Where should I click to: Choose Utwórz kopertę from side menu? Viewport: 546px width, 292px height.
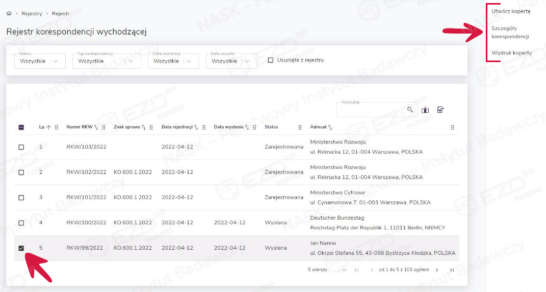511,11
